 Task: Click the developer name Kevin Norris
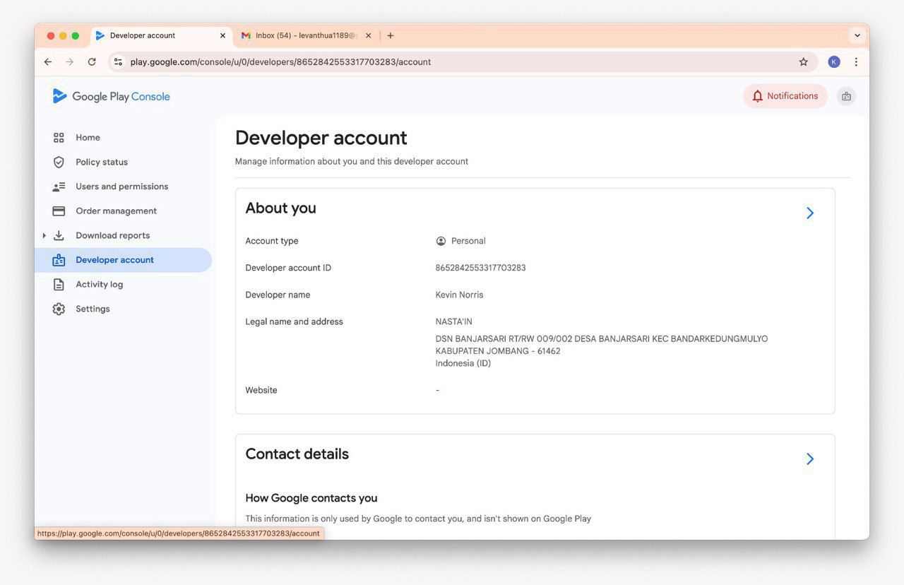459,295
